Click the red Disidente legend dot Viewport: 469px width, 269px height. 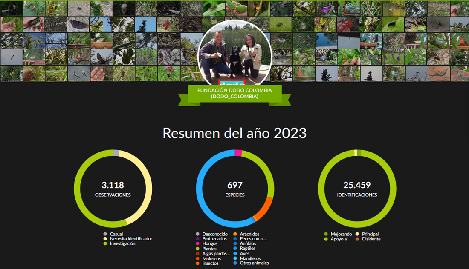[357, 239]
